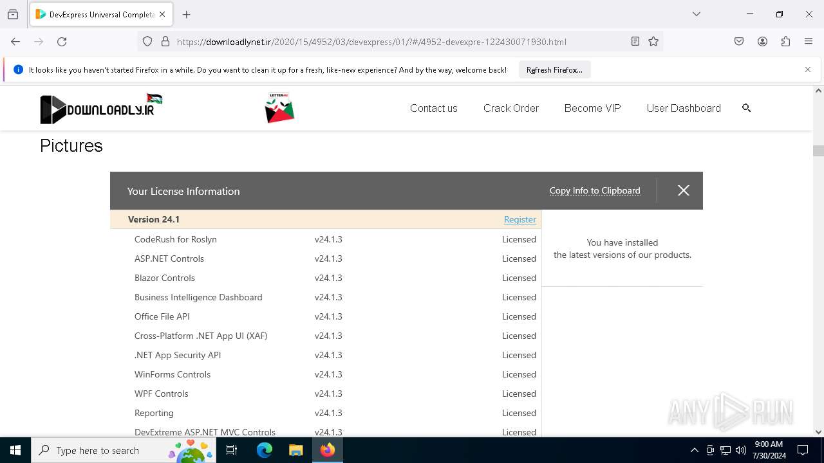Click the Pictures heading
This screenshot has height=463, width=824.
(x=71, y=146)
